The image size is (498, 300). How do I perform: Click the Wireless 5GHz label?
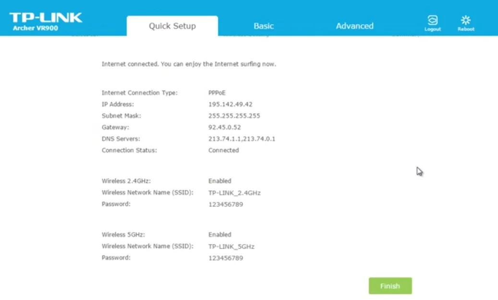[x=123, y=235]
